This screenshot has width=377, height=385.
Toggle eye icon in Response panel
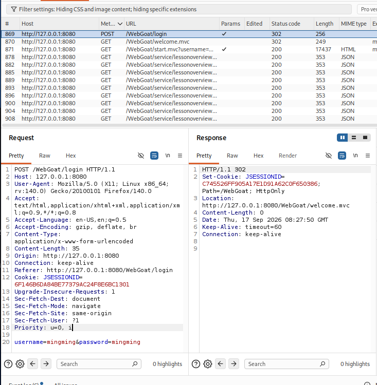click(x=329, y=156)
